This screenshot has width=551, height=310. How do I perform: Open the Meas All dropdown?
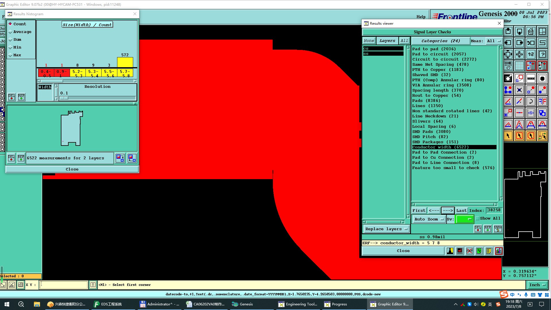coord(494,41)
